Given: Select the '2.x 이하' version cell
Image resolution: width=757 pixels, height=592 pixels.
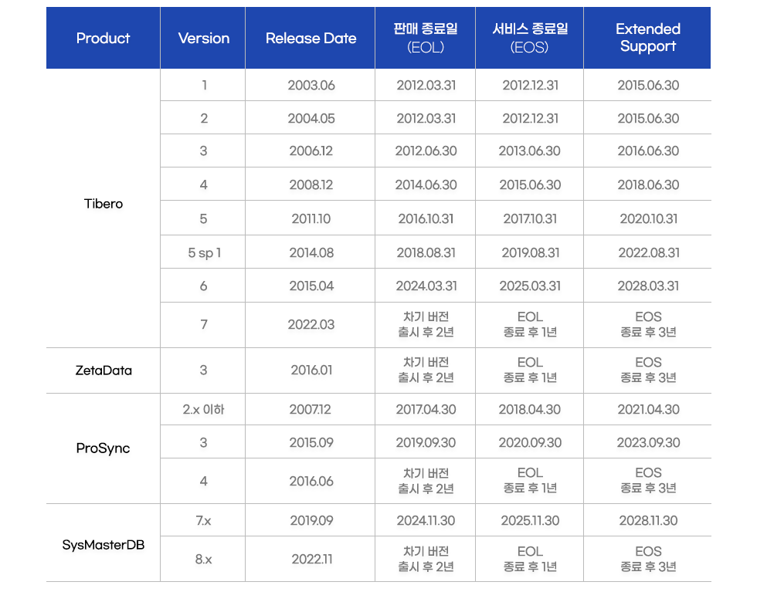Looking at the screenshot, I should click(x=204, y=410).
